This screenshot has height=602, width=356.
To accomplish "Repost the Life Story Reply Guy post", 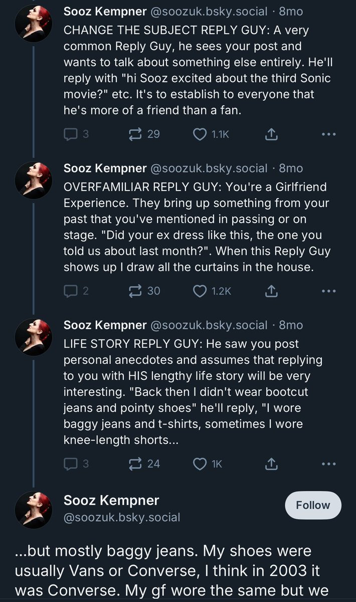I will (135, 464).
